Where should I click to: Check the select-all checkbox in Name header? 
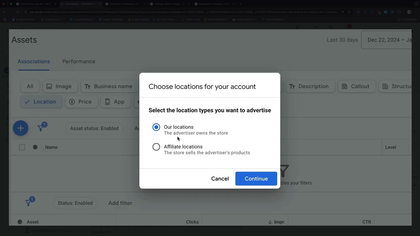pos(22,147)
